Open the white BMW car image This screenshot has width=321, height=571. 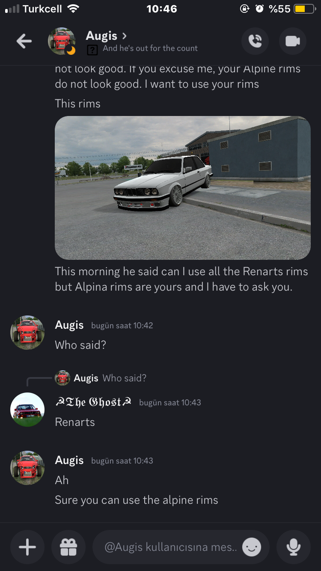(182, 187)
